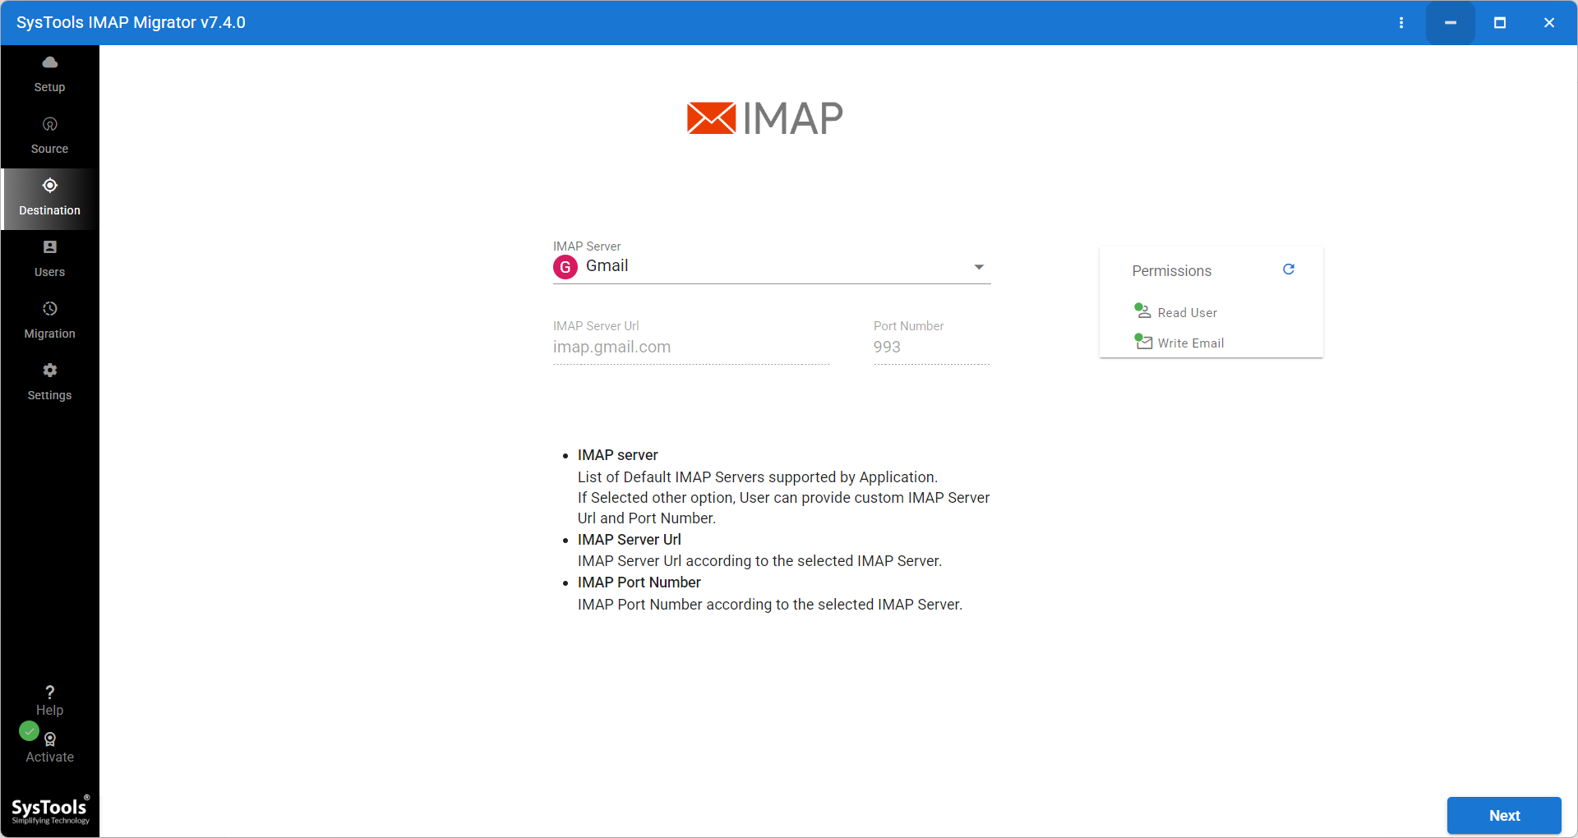Toggle the Write Email permission entry
Image resolution: width=1578 pixels, height=838 pixels.
(1189, 343)
